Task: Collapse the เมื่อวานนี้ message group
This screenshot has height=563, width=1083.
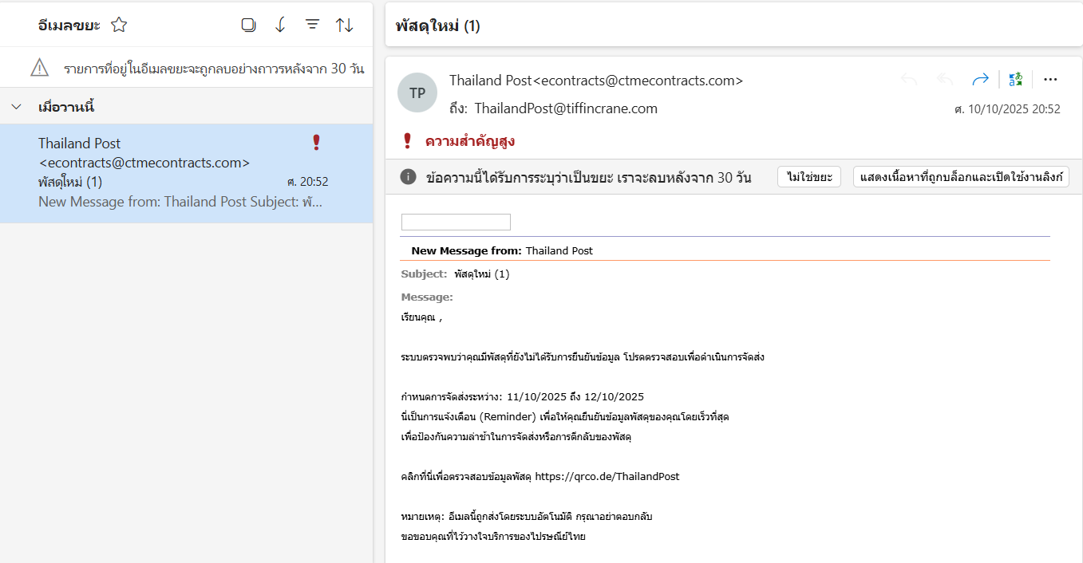Action: point(17,107)
